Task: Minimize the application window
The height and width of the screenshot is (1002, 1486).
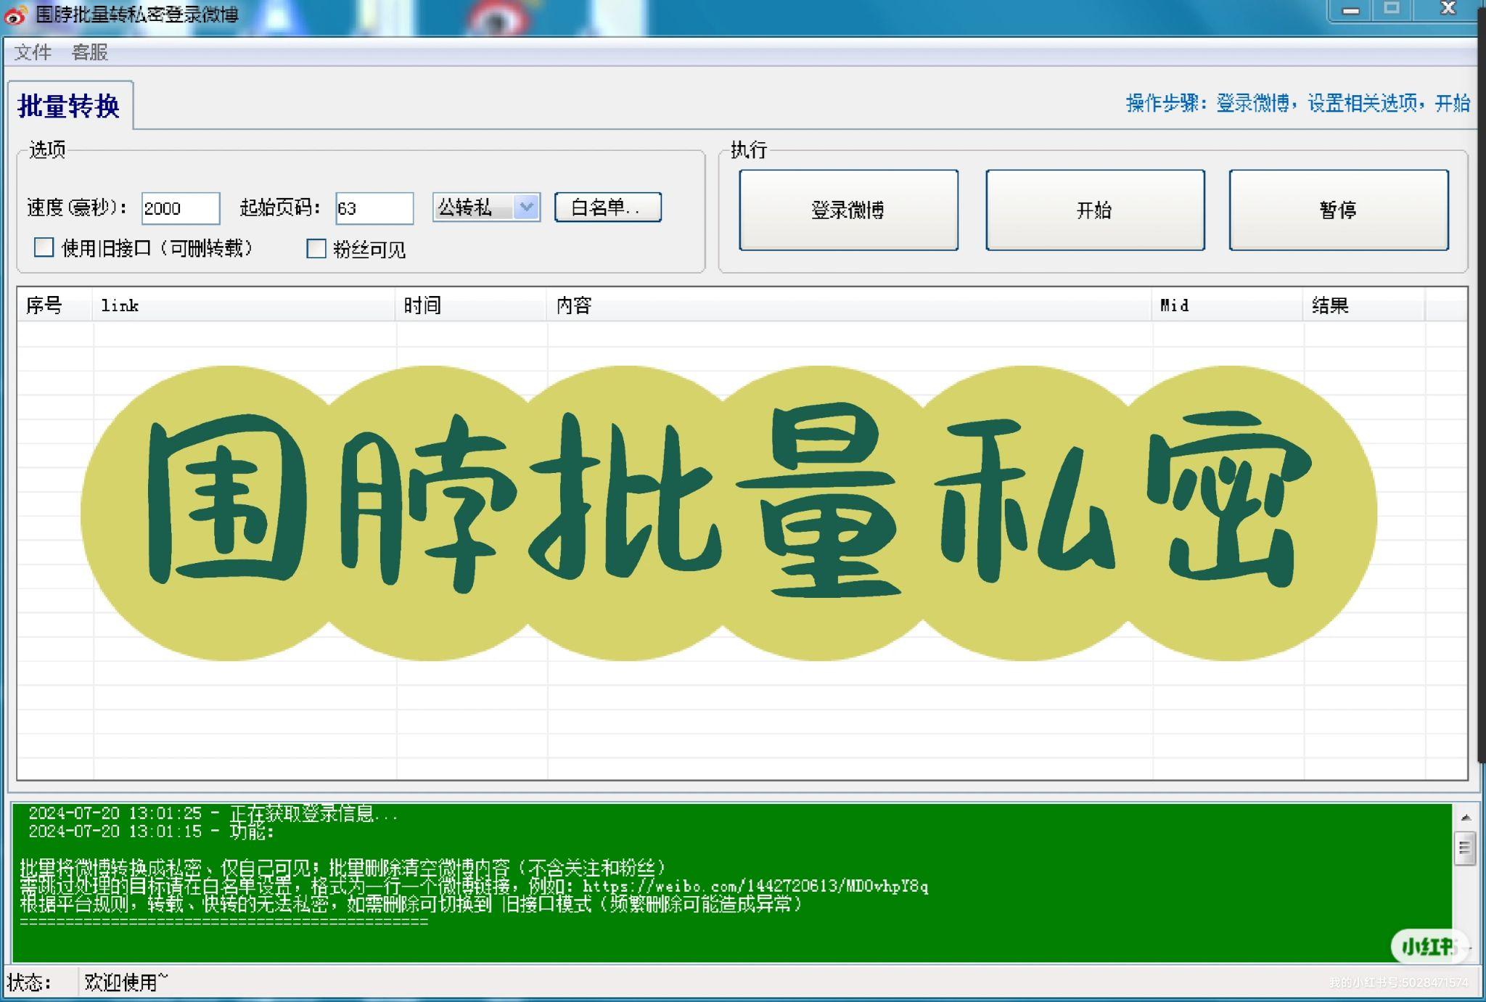Action: click(x=1350, y=10)
